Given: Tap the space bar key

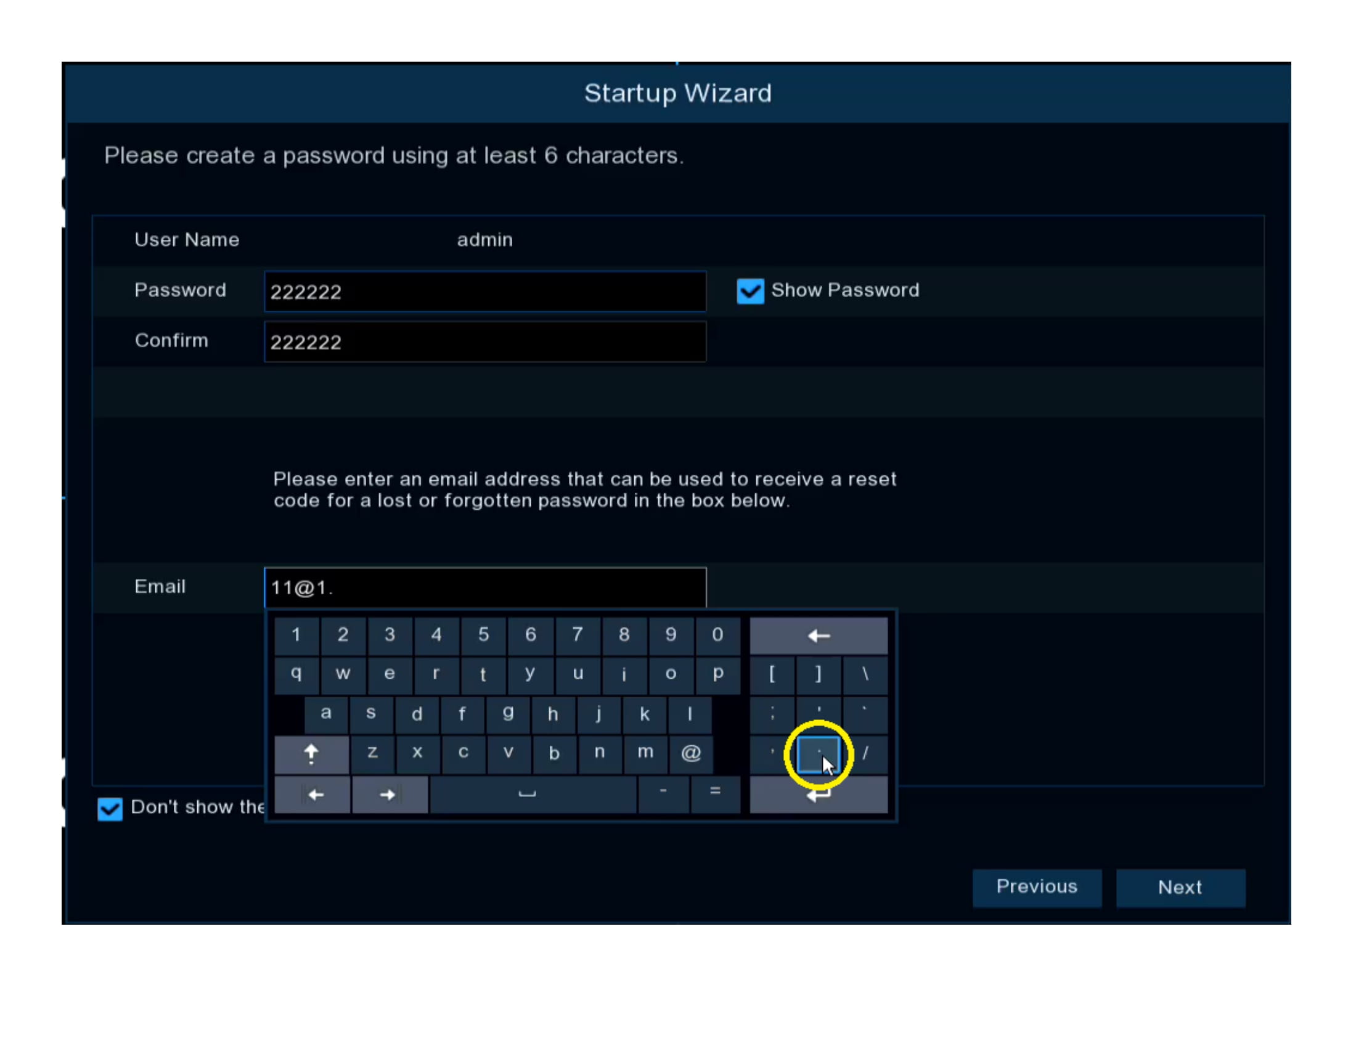Looking at the screenshot, I should (533, 795).
